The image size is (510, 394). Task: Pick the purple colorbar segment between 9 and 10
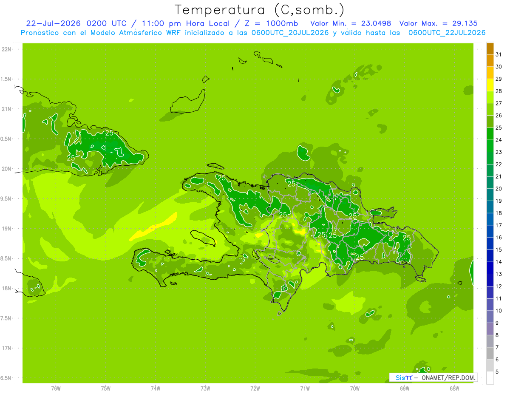pyautogui.click(x=490, y=317)
